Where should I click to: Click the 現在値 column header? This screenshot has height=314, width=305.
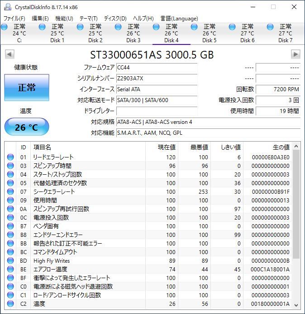(x=162, y=147)
